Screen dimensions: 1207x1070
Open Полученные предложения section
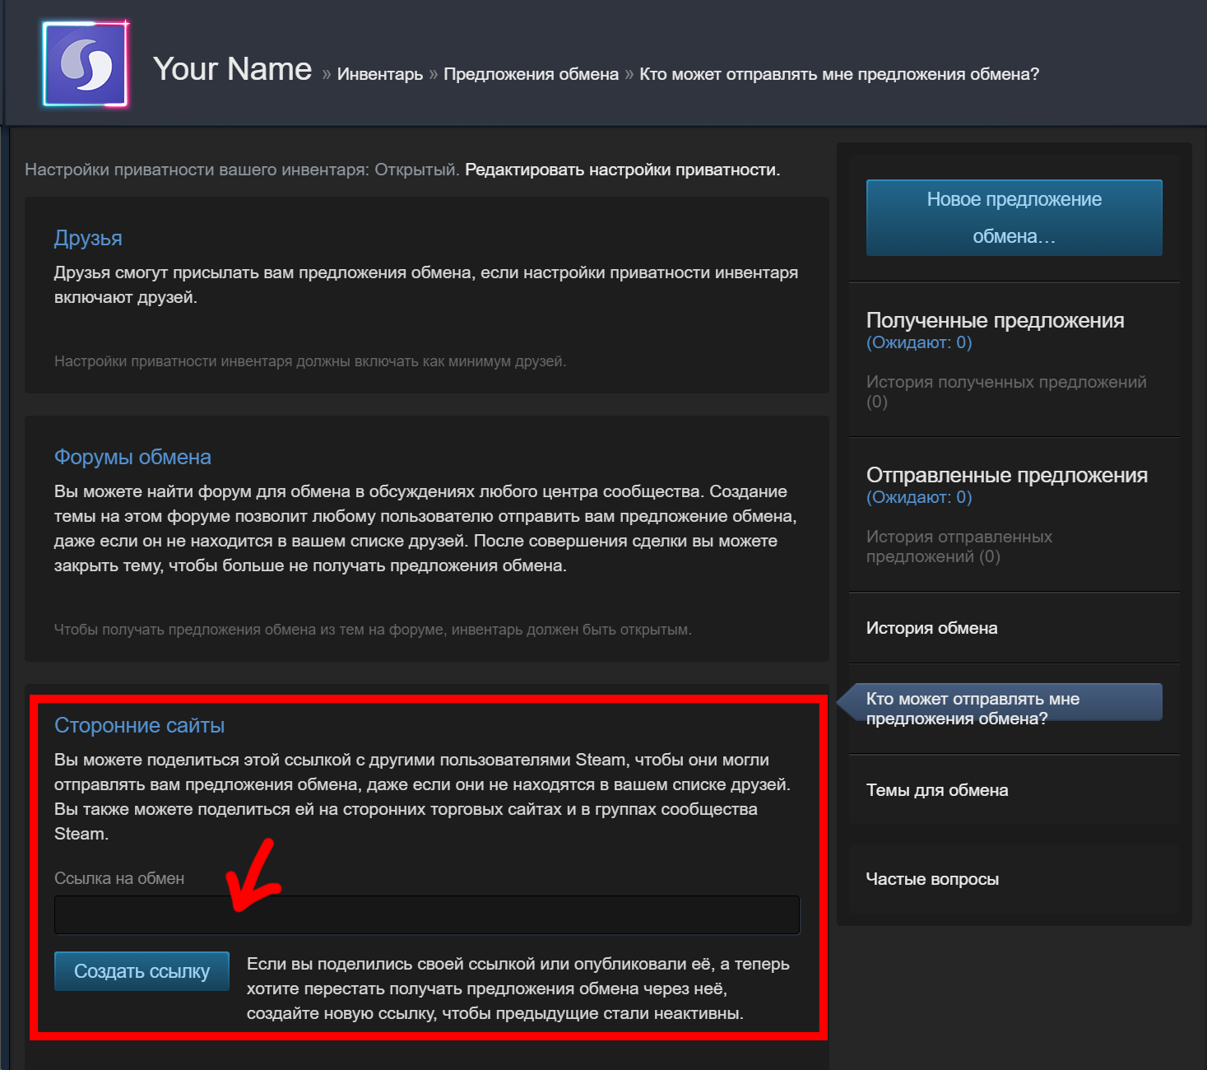coord(995,320)
